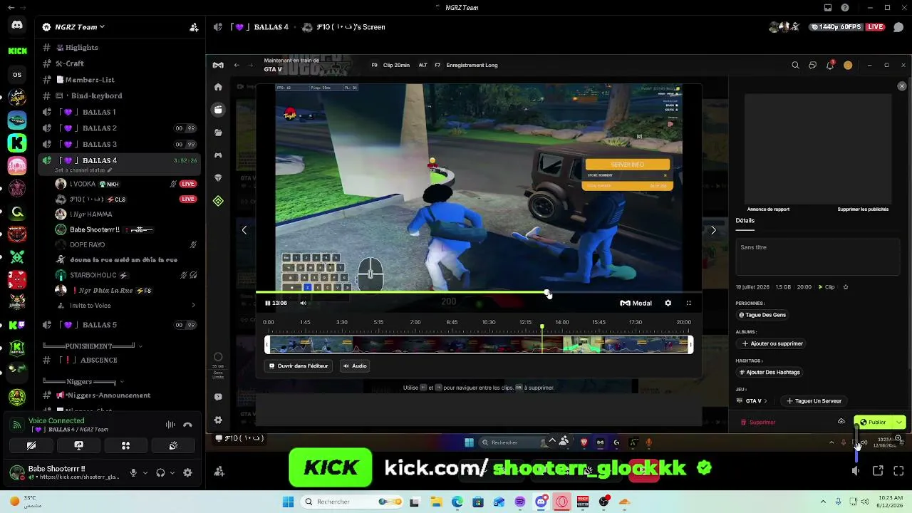912x513 pixels.
Task: Click Tague Des Gens
Action: [x=762, y=315]
